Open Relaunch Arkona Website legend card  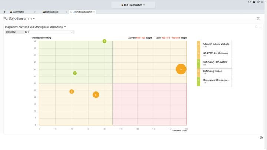tap(214, 46)
